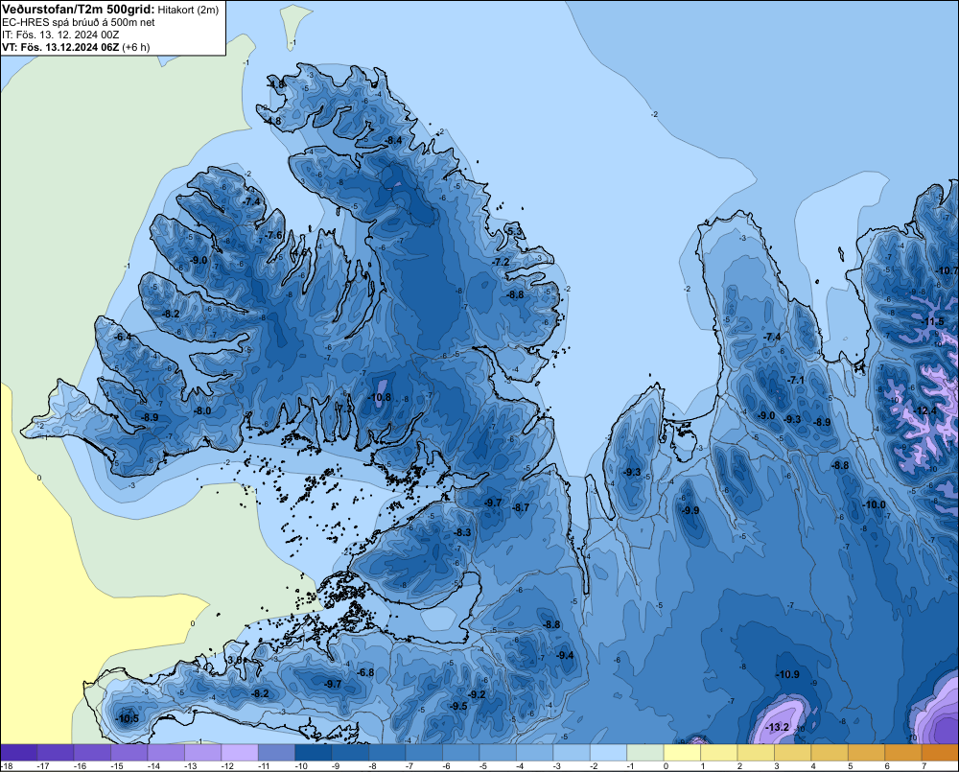Screen dimensions: 959x772
Task: Click the -8.7 temperature value on the map
Action: 521,507
